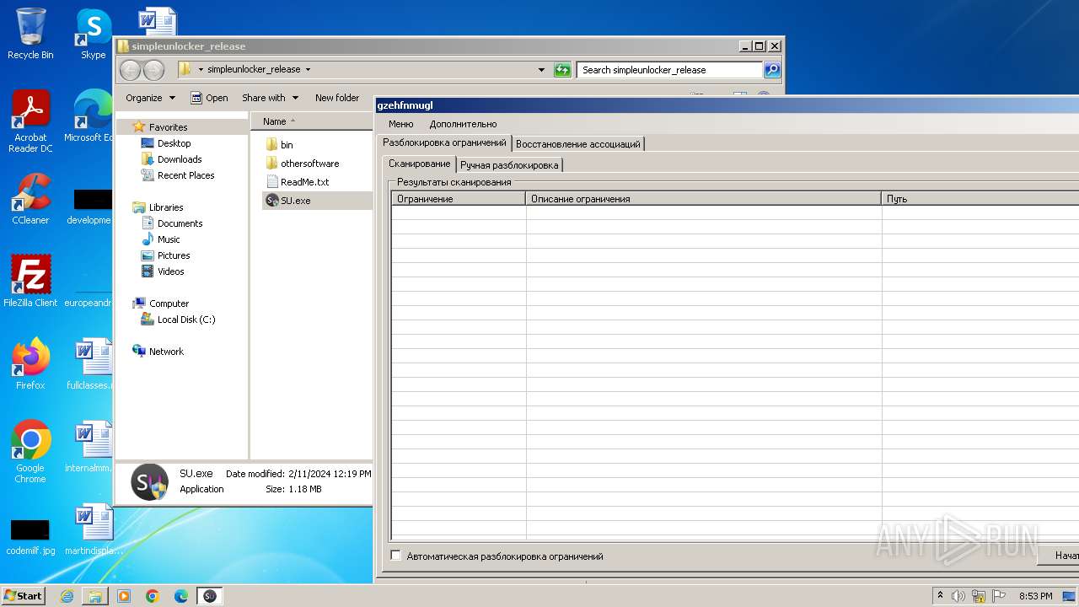The width and height of the screenshot is (1079, 607).
Task: Show hidden system tray icons
Action: pos(941,596)
